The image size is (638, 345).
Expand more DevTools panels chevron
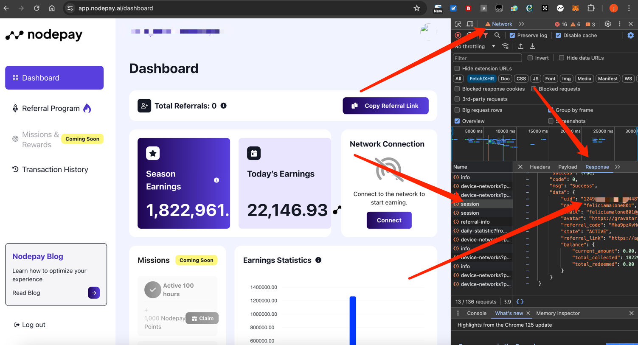coord(522,24)
